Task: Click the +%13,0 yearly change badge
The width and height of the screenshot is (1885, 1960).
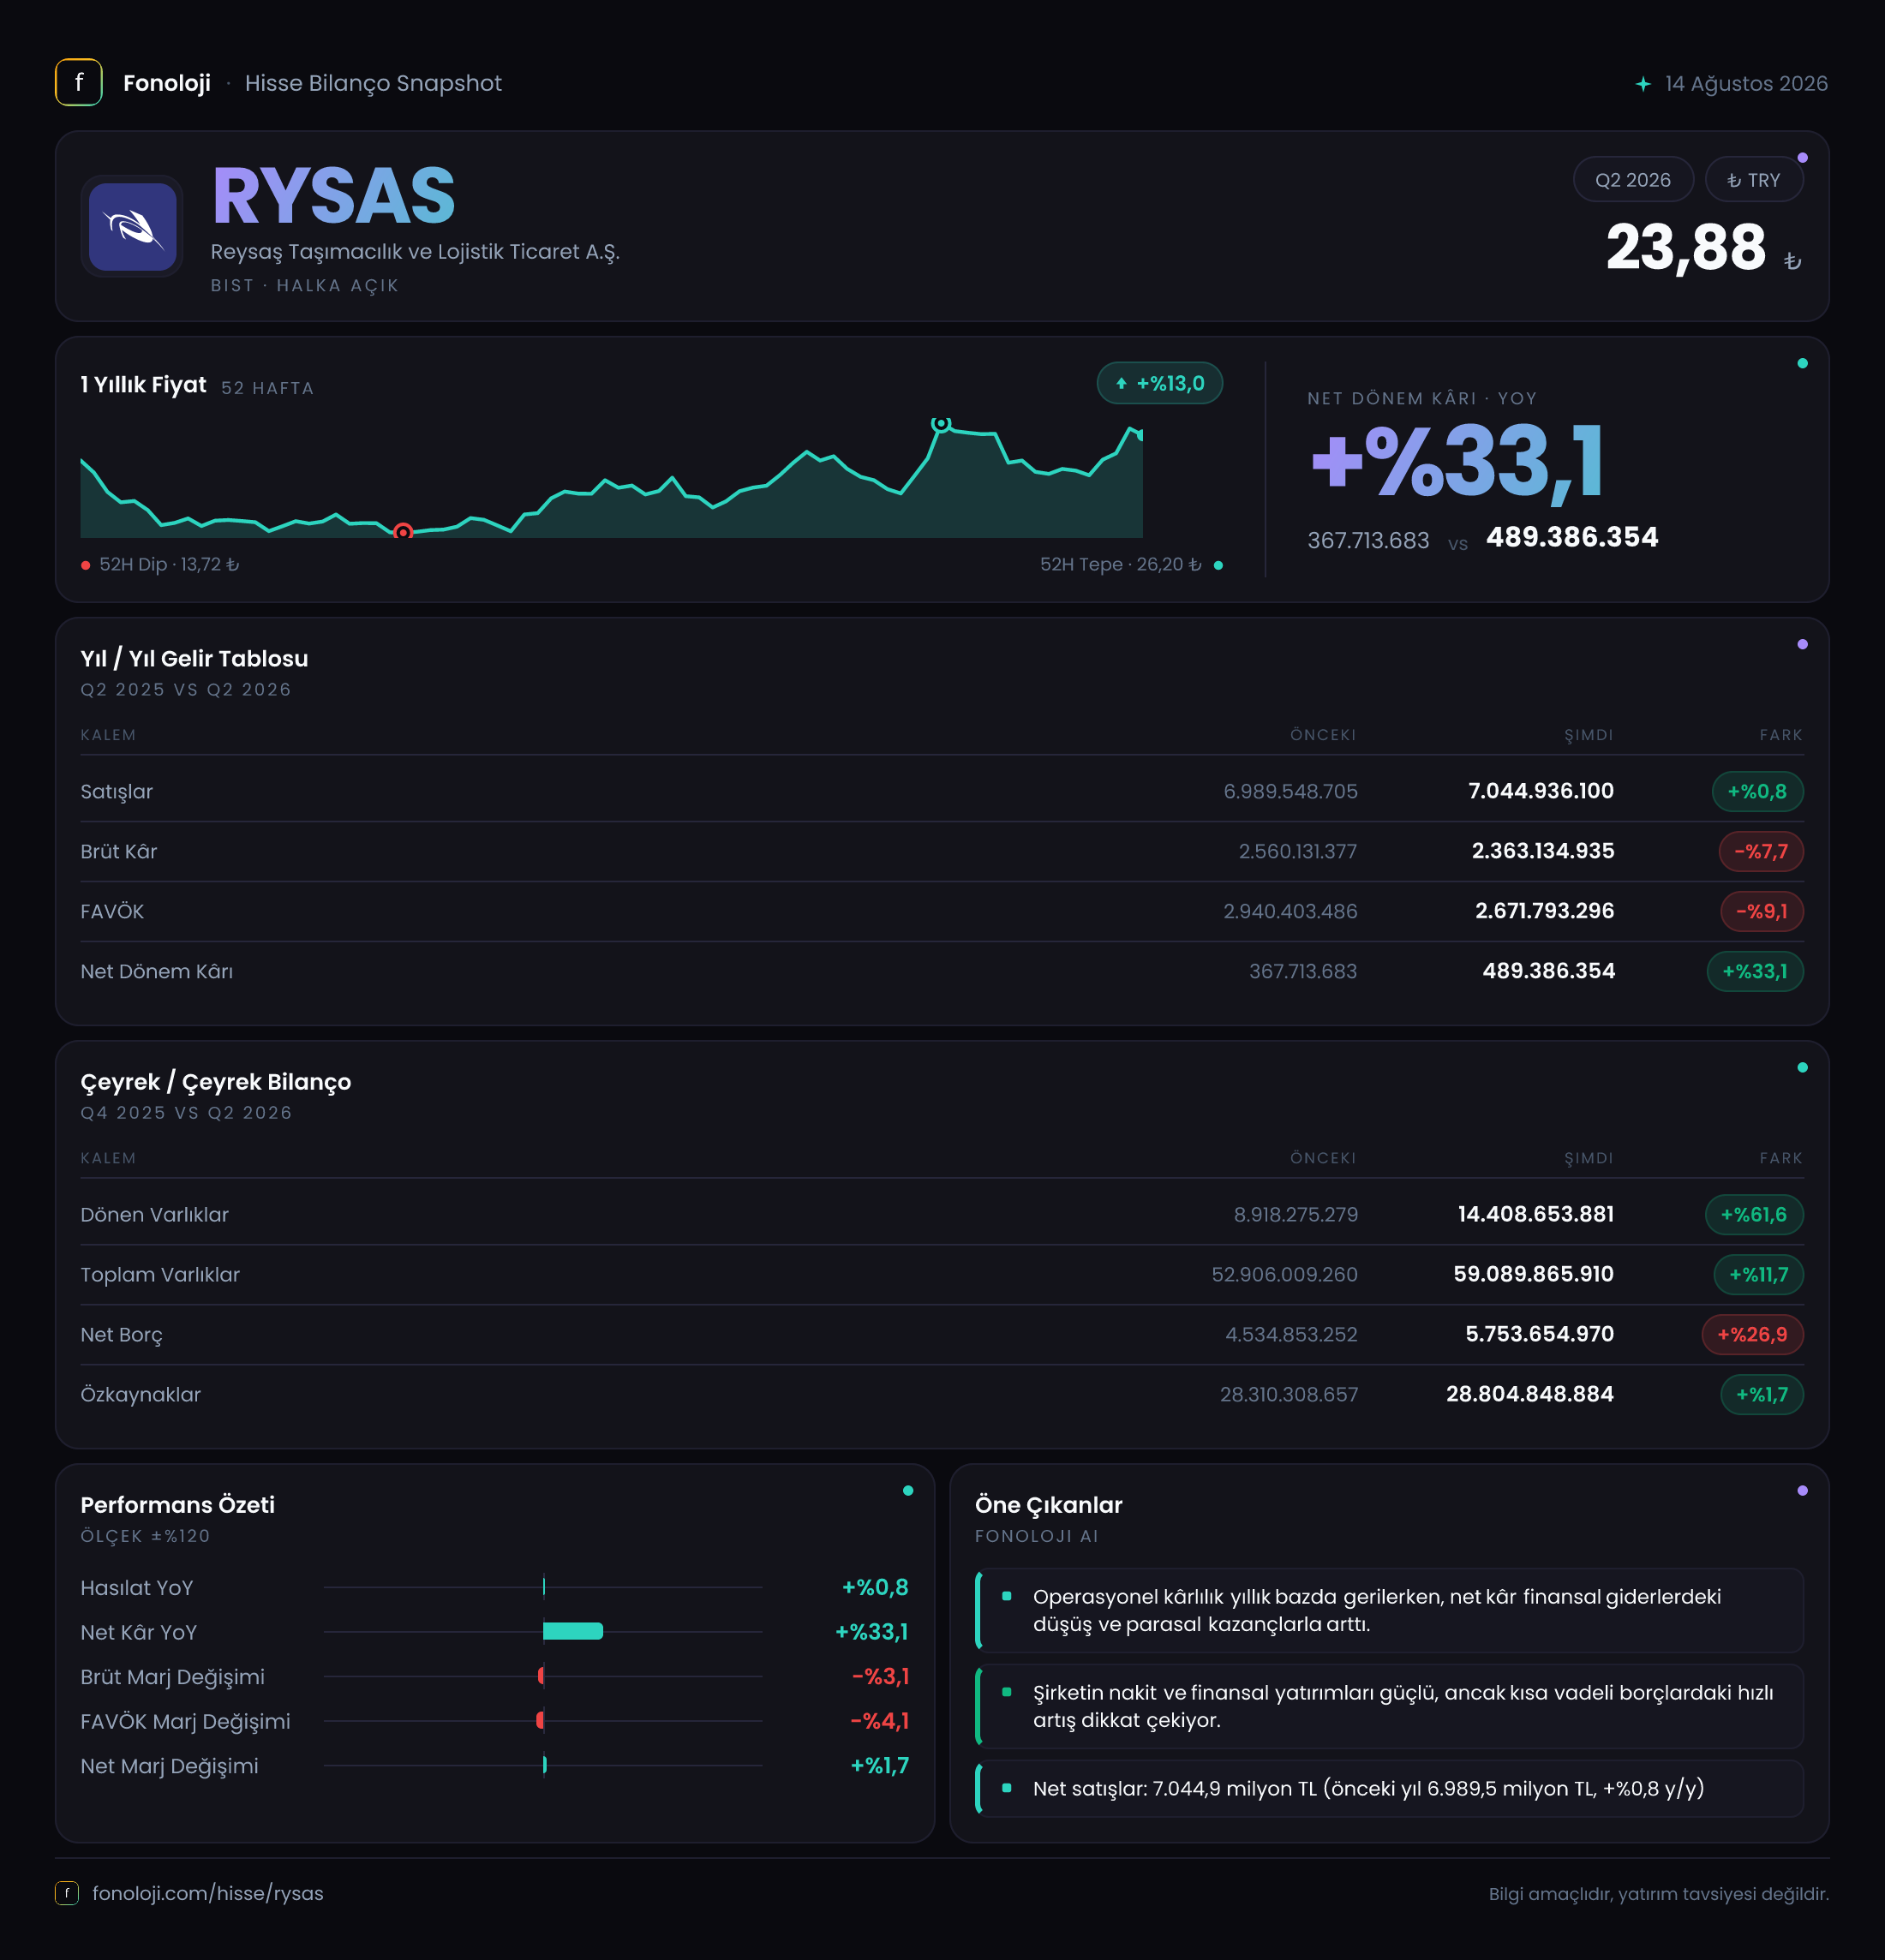Action: pos(1160,383)
